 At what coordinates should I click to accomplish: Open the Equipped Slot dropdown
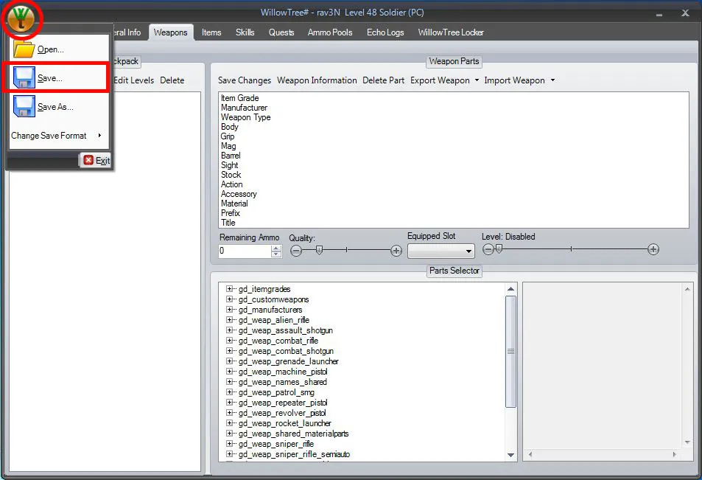click(x=440, y=251)
